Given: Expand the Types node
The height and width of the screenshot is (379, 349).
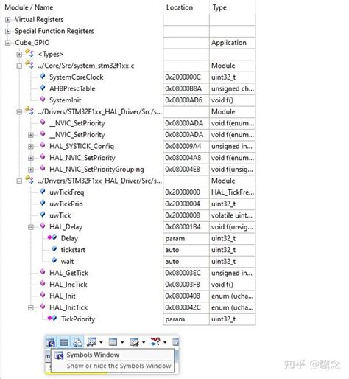Looking at the screenshot, I should [x=19, y=55].
